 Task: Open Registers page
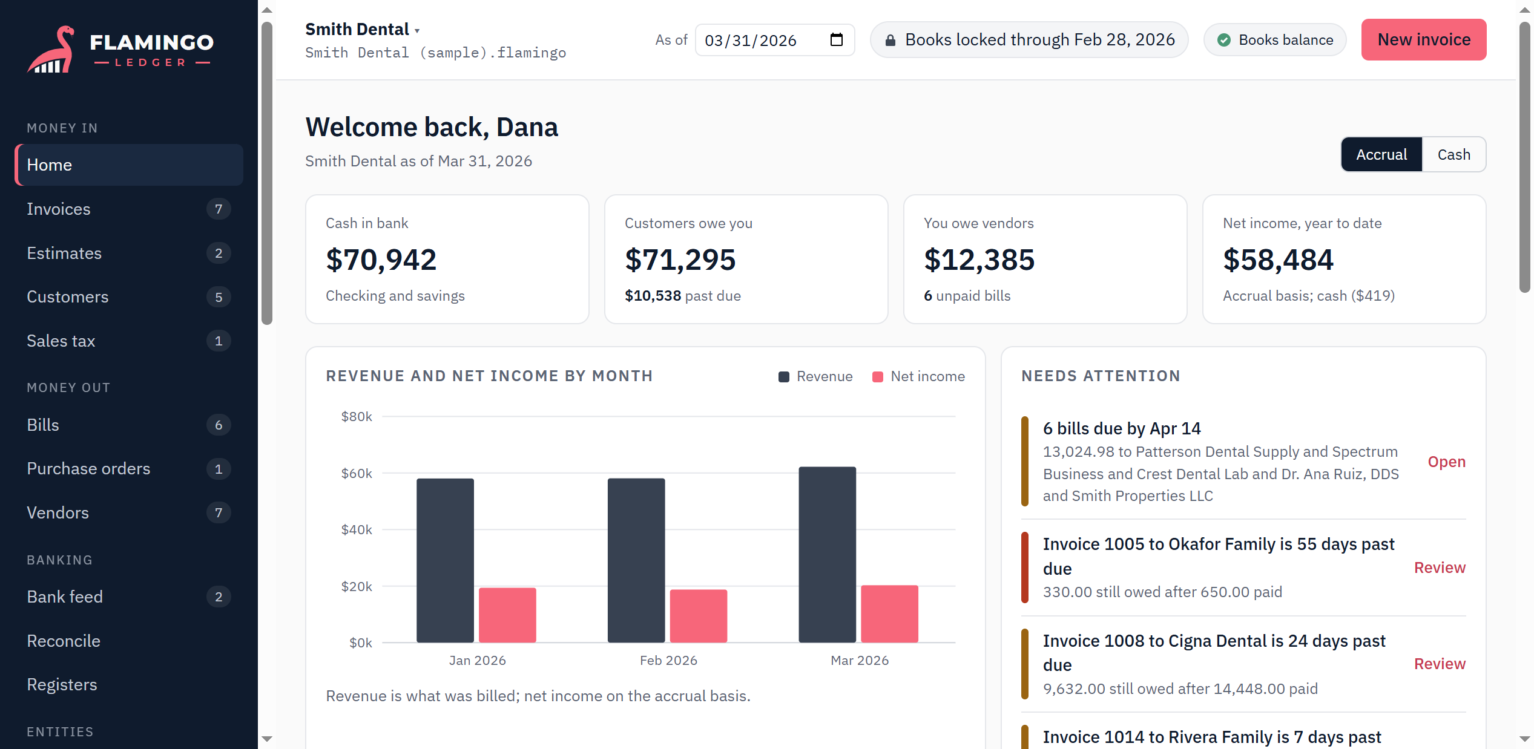coord(129,684)
